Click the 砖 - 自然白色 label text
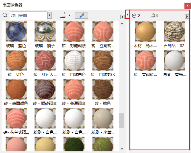The width and height of the screenshot is (191, 153). click(74, 75)
